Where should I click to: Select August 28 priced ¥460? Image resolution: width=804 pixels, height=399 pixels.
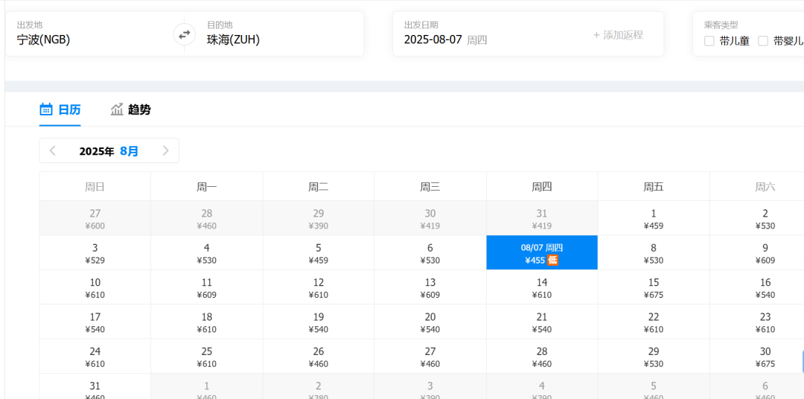click(x=542, y=357)
